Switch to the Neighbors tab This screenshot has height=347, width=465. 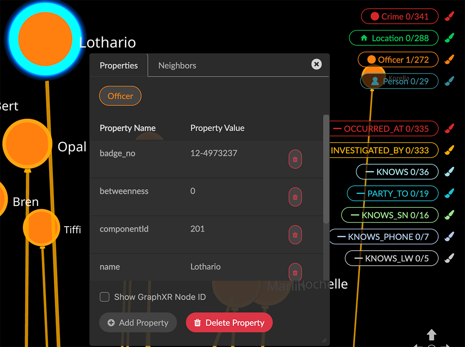pos(177,66)
